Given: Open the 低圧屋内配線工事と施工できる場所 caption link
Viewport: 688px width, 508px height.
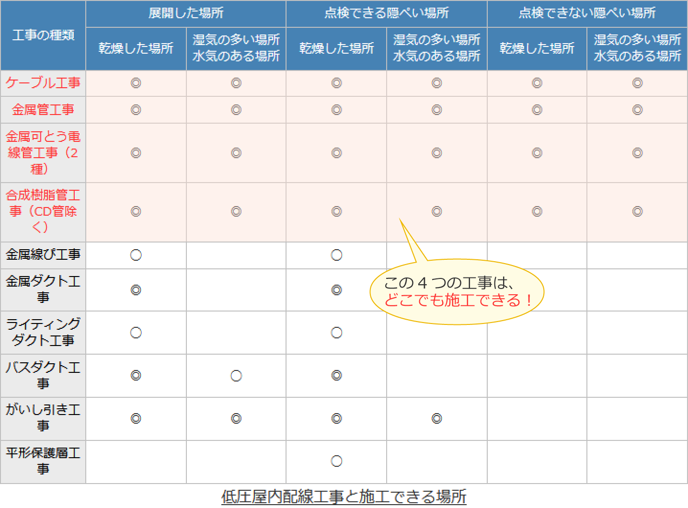Looking at the screenshot, I should 344,496.
